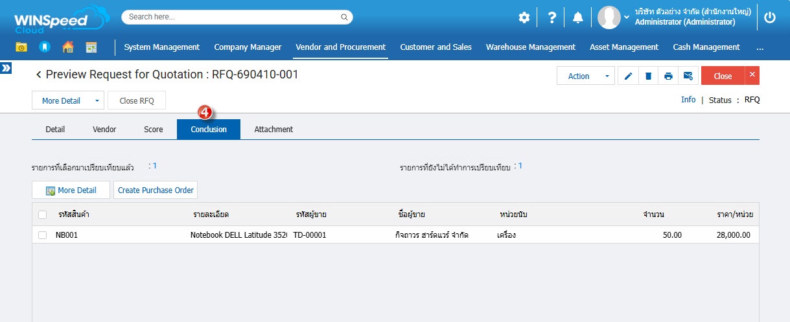Go to the home icon
Viewport: 790px width, 322px height.
point(67,47)
